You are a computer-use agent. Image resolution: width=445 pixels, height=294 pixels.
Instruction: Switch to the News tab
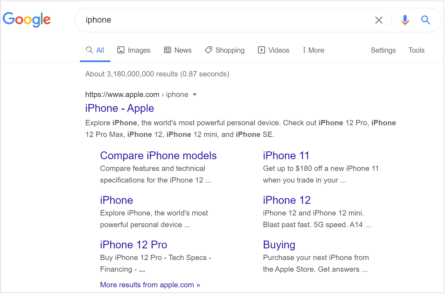[178, 50]
